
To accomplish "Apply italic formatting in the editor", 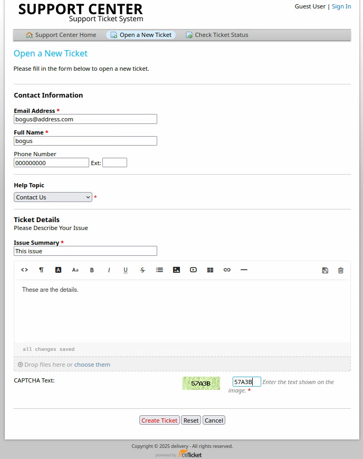I will point(109,270).
